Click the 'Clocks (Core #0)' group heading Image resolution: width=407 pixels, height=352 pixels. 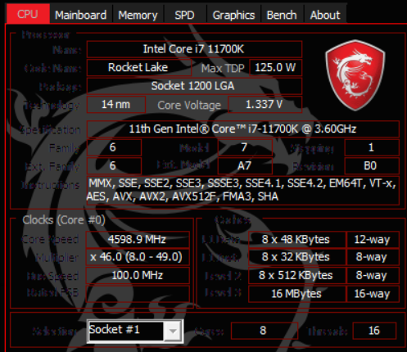coord(64,220)
